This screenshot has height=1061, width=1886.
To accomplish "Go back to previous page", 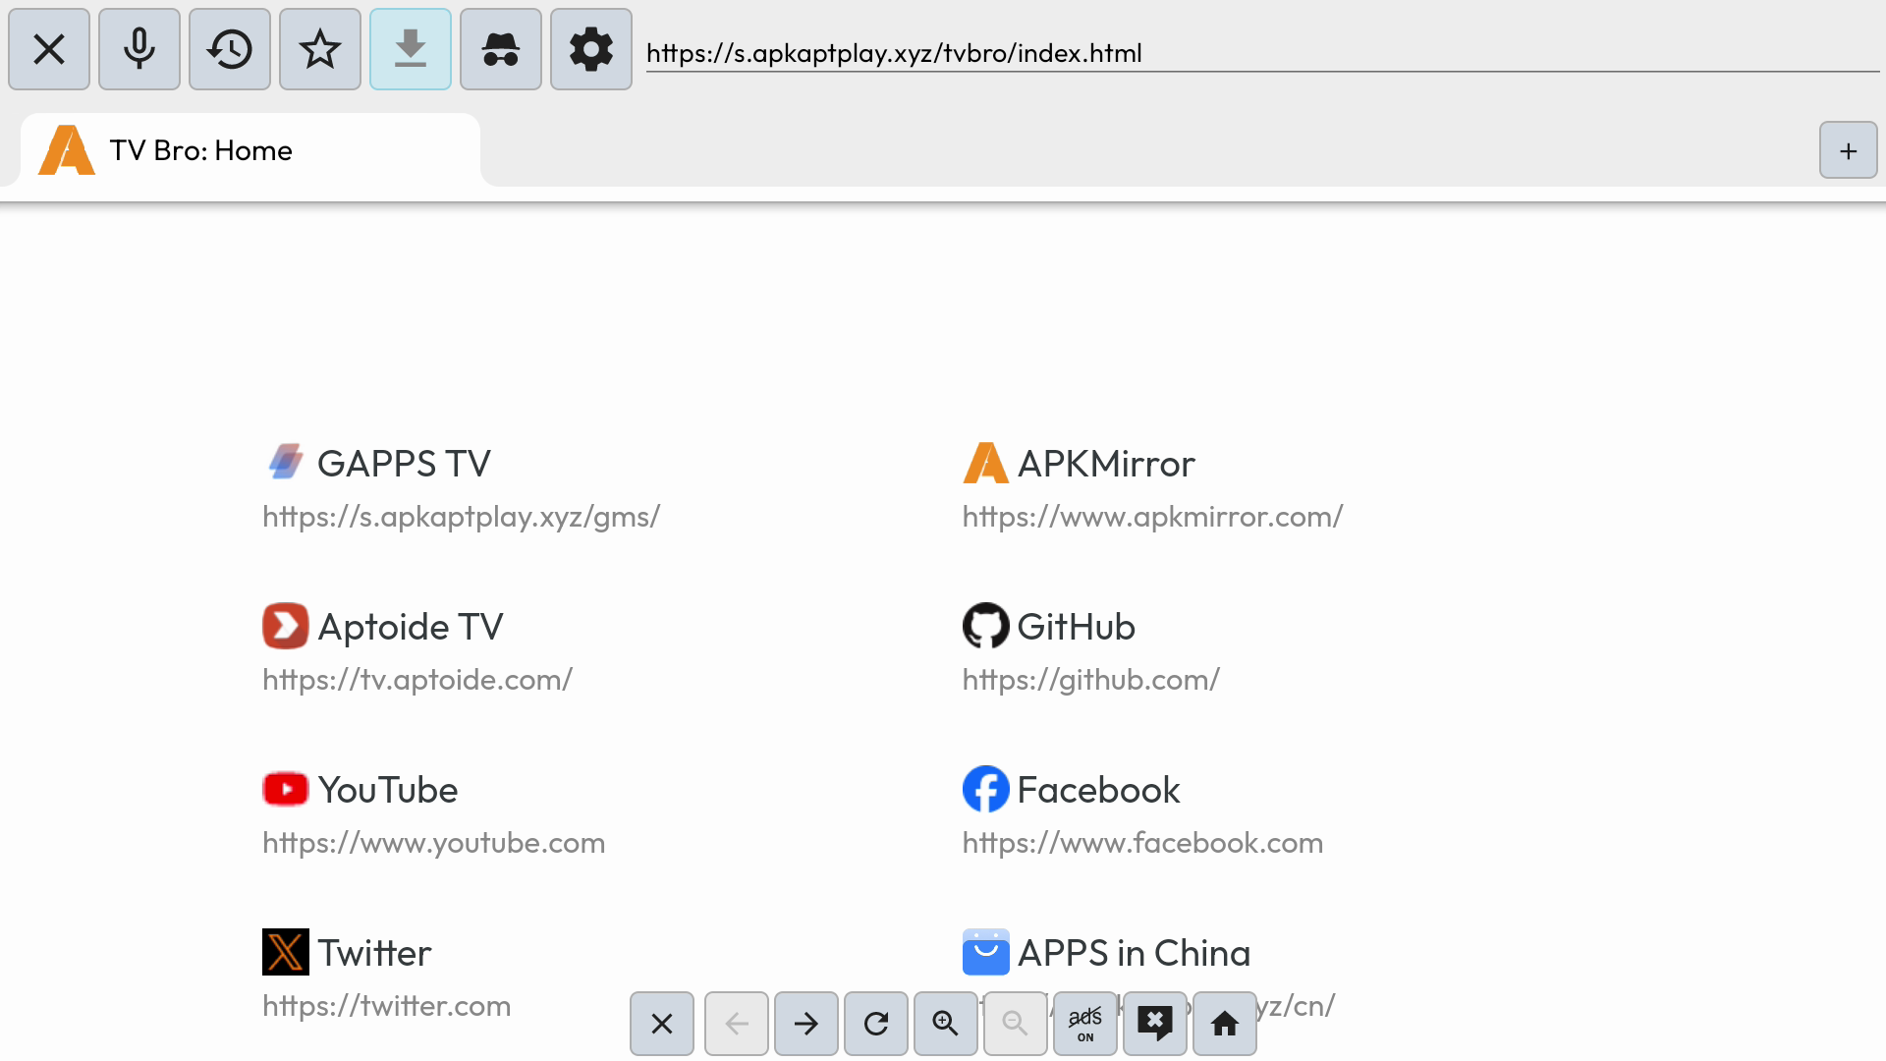I will click(x=737, y=1024).
